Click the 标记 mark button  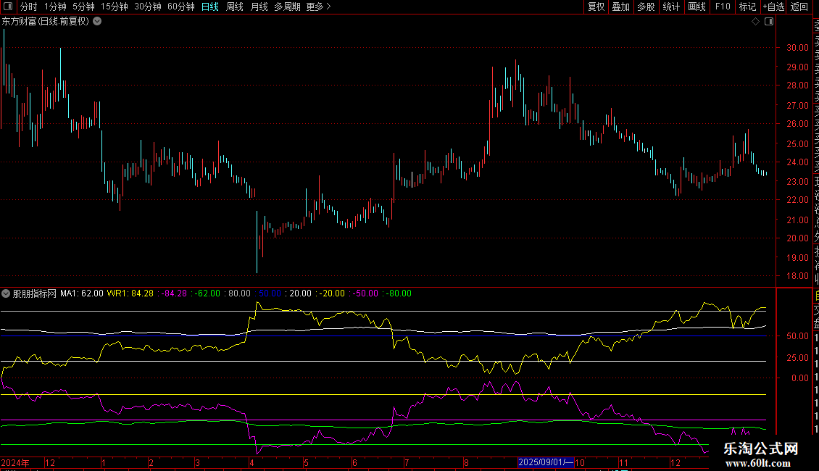747,7
